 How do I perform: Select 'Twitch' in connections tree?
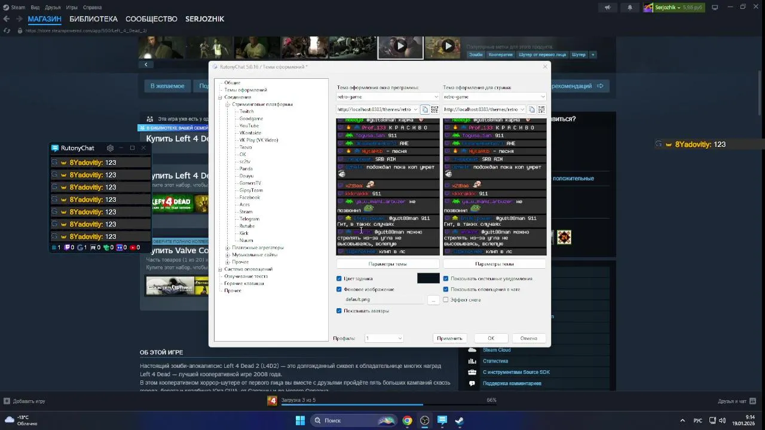(x=246, y=112)
